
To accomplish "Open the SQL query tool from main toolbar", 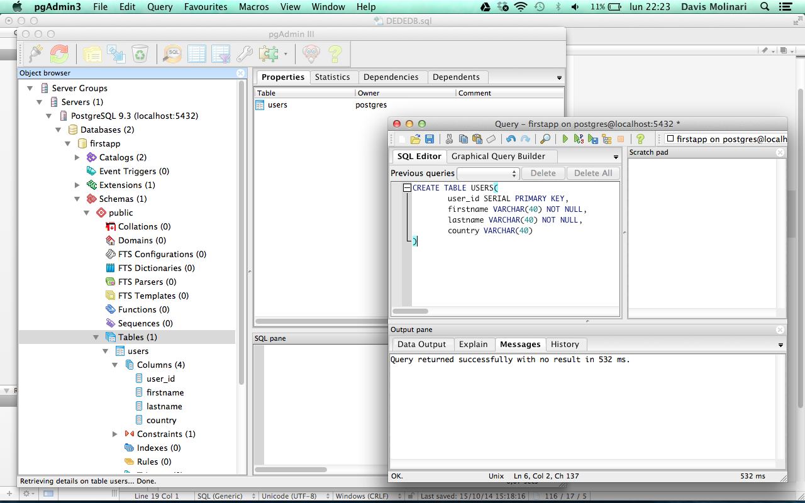I will click(172, 54).
